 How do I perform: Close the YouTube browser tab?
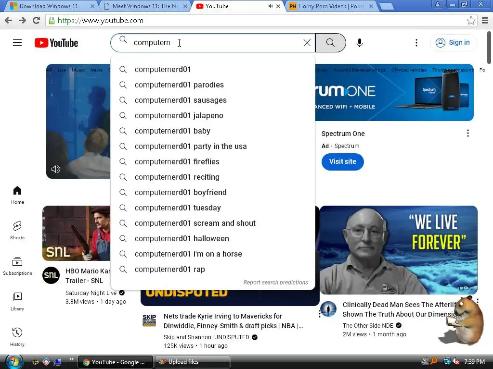click(278, 6)
